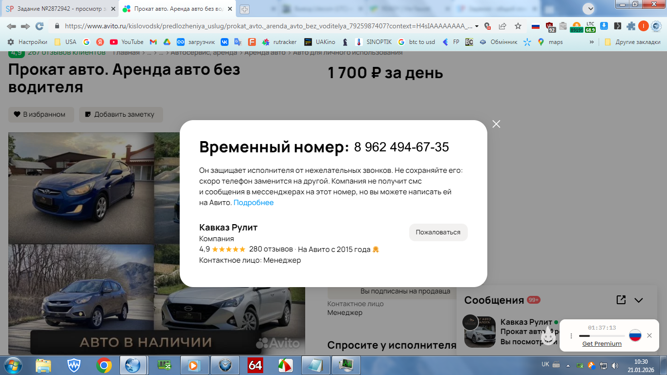
Task: Bookmark this page with the star icon
Action: 518,26
